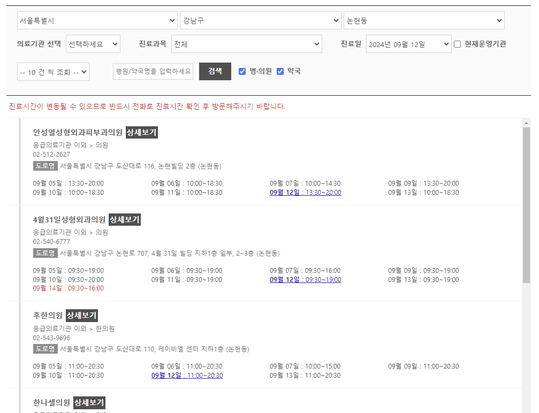
Task: Open the 진료과목 전체 dropdown
Action: point(246,44)
